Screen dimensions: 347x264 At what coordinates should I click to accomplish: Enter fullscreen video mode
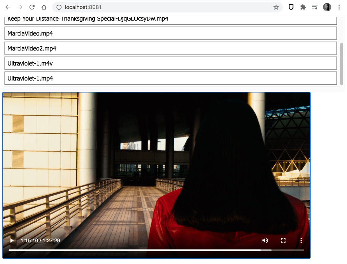283,241
